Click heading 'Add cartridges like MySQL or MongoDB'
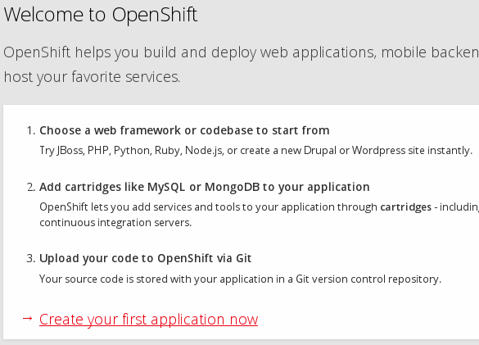Image resolution: width=479 pixels, height=345 pixels. point(205,187)
